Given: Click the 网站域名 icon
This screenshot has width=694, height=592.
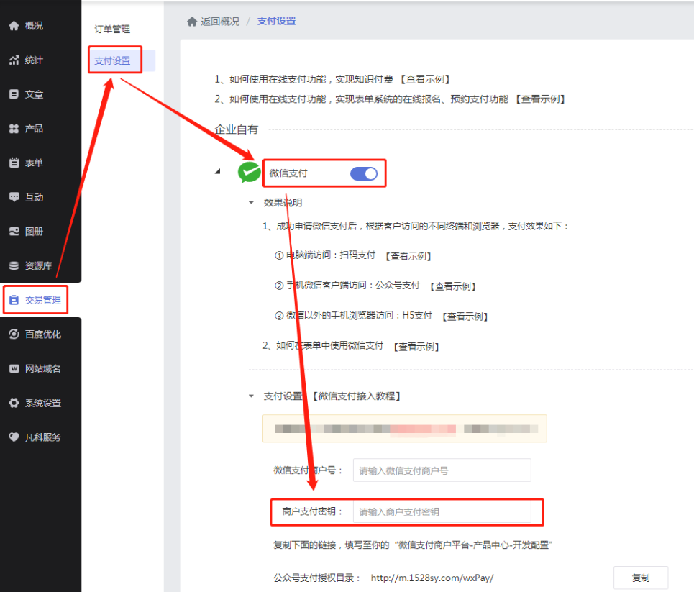Looking at the screenshot, I should 14,368.
